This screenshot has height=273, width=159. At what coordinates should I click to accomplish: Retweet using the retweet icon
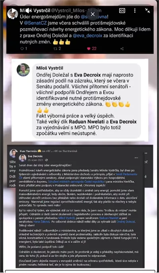coord(55,49)
